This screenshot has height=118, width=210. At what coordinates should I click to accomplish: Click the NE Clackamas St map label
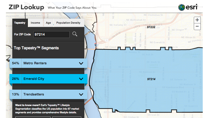click(x=153, y=15)
